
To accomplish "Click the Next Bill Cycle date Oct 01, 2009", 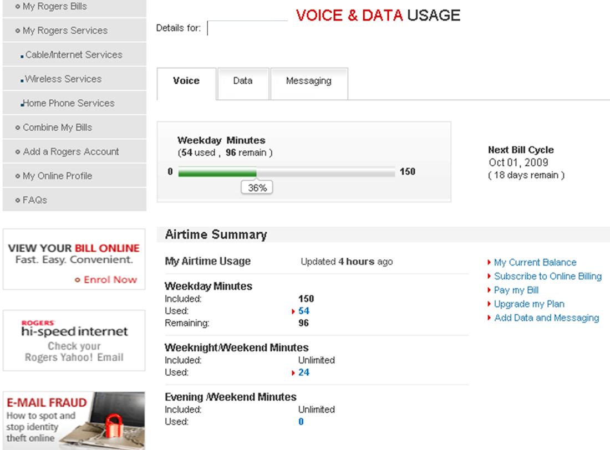I will pos(518,162).
